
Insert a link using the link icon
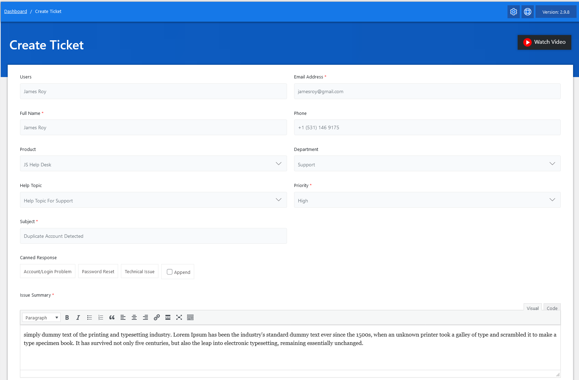pos(157,318)
